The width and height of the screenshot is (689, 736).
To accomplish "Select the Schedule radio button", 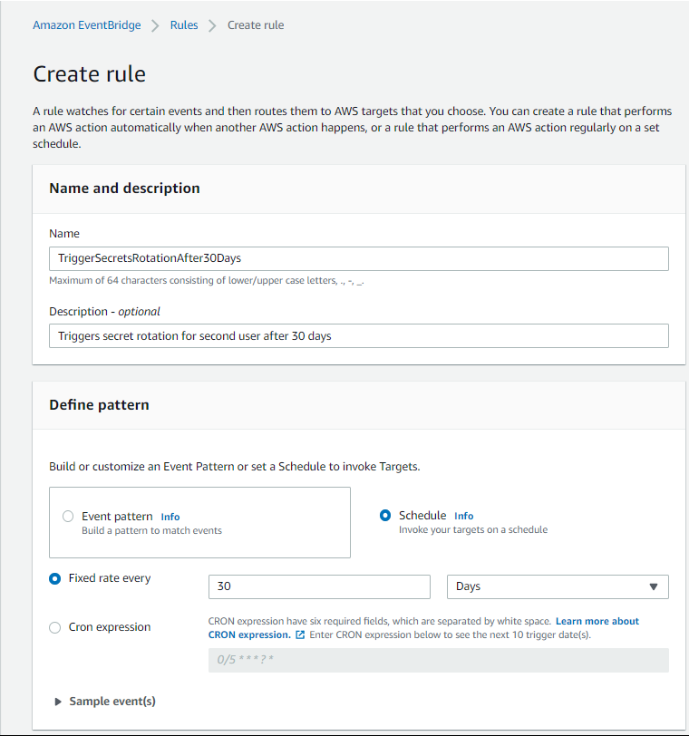I will click(x=385, y=516).
